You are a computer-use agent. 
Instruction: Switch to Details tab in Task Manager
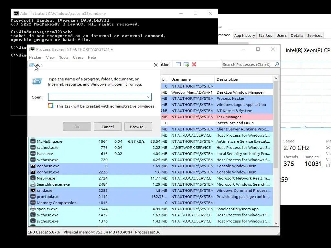[297, 36]
